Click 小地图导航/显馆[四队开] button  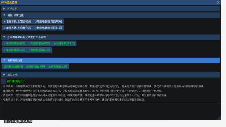pos(48,28)
